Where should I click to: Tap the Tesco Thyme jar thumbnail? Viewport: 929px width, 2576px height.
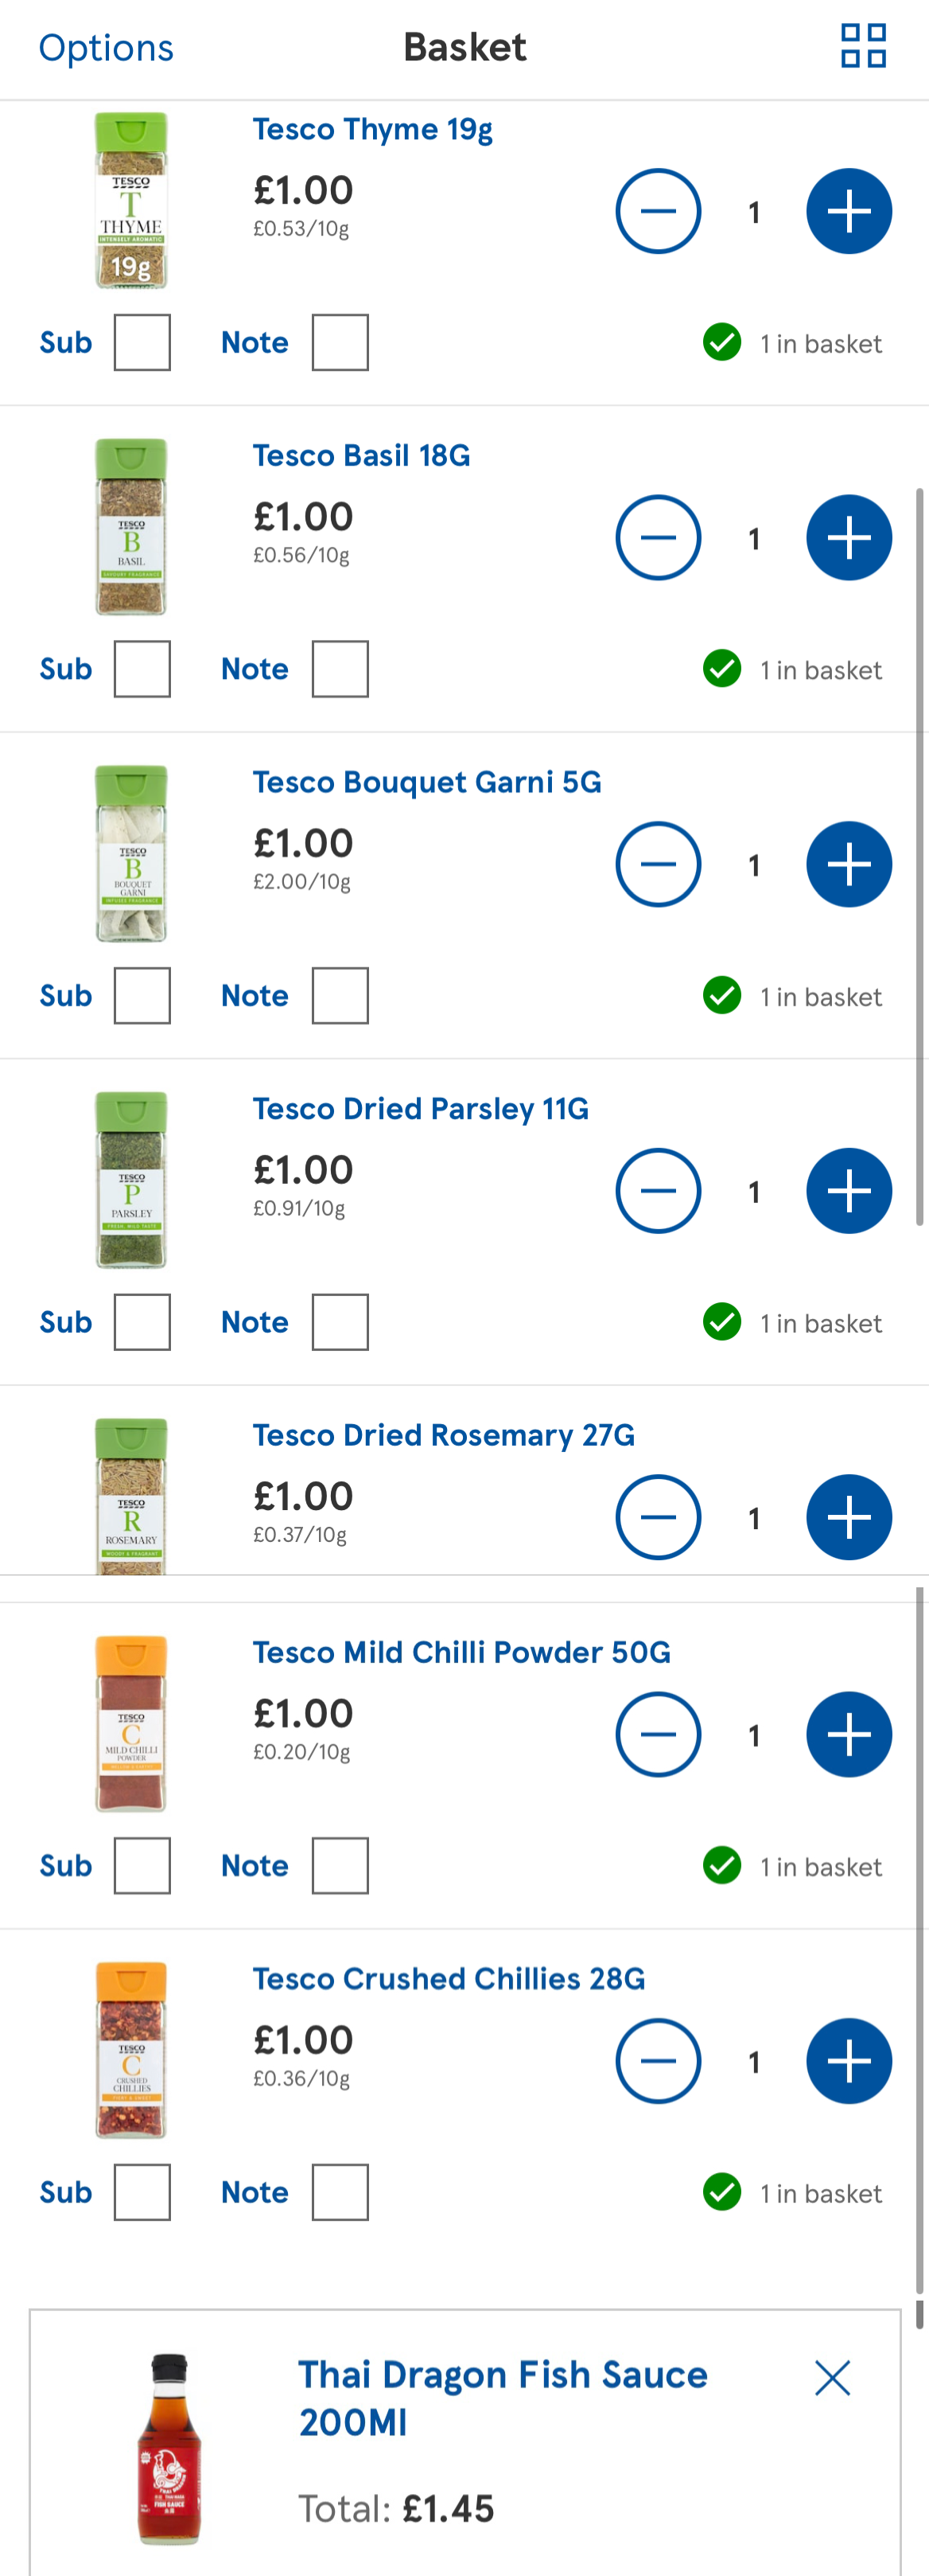(131, 201)
